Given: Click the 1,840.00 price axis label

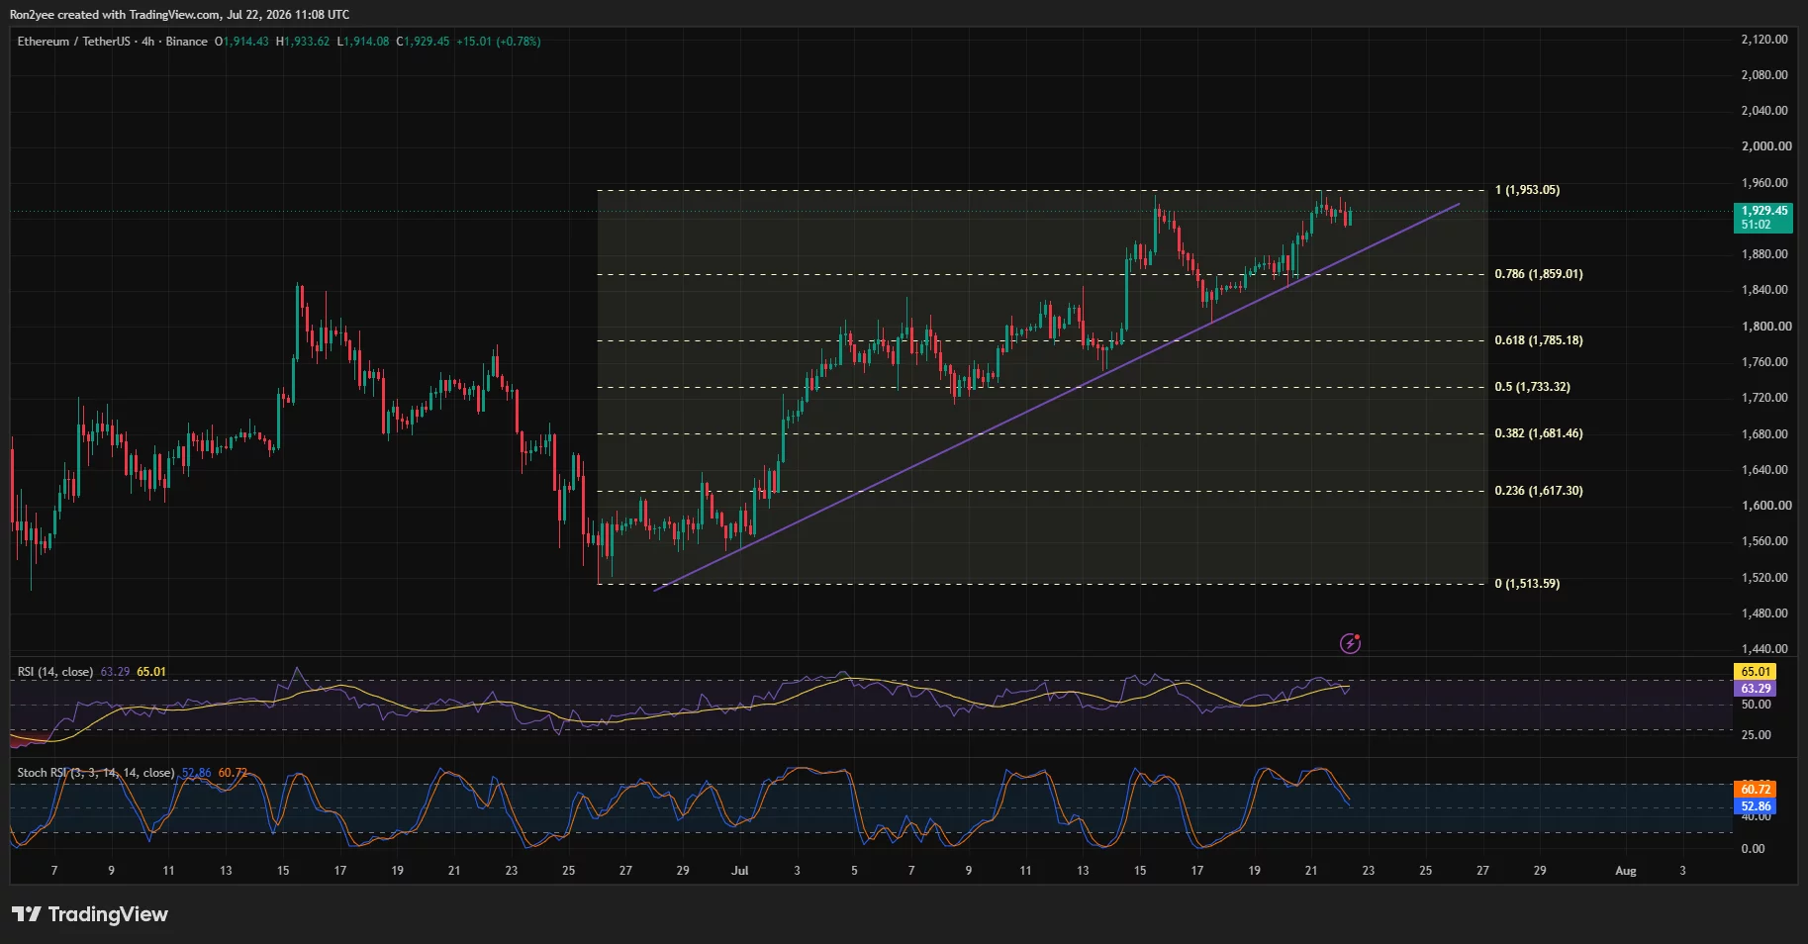Looking at the screenshot, I should coord(1764,290).
